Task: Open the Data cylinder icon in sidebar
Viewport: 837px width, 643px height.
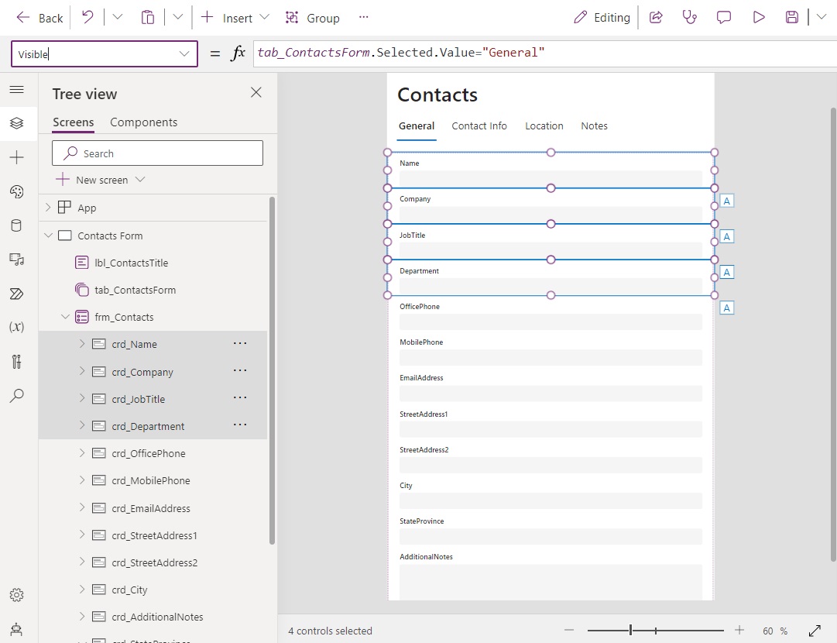Action: point(16,225)
